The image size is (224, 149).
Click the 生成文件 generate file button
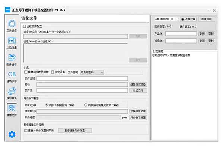pos(138,91)
